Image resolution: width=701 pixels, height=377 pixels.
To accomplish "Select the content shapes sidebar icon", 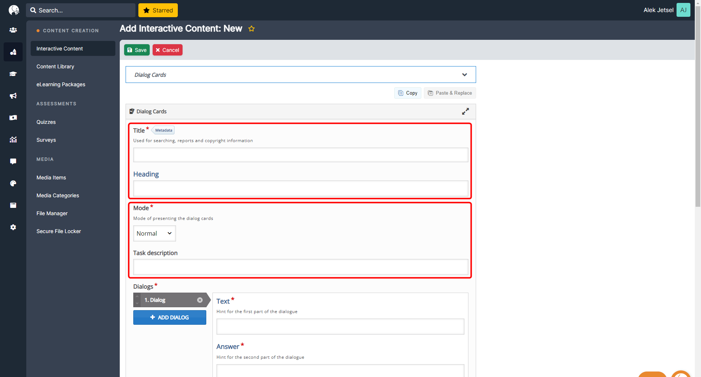I will pos(13,52).
